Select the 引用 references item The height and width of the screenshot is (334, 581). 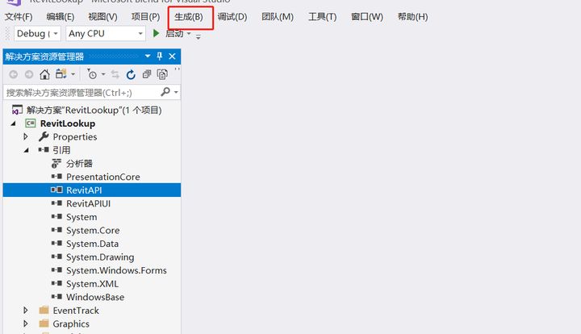(61, 150)
